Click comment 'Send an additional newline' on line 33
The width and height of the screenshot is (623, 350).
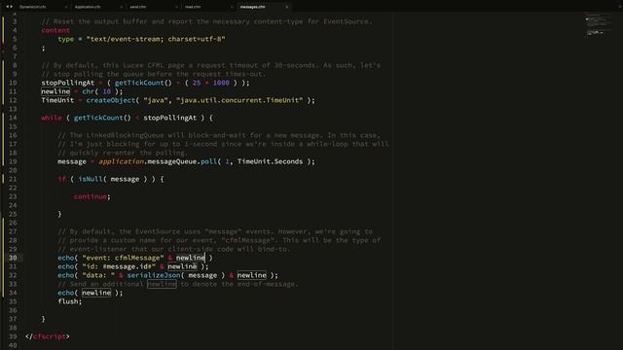coord(177,284)
